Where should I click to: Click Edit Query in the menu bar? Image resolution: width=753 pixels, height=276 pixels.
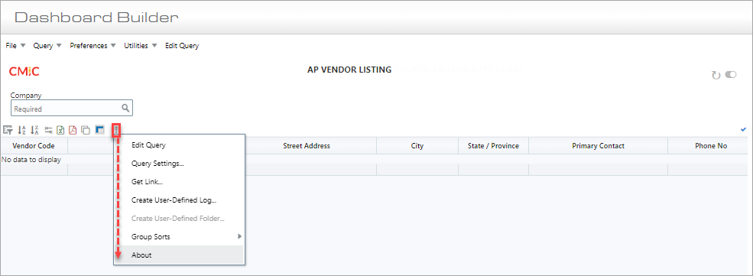[182, 46]
